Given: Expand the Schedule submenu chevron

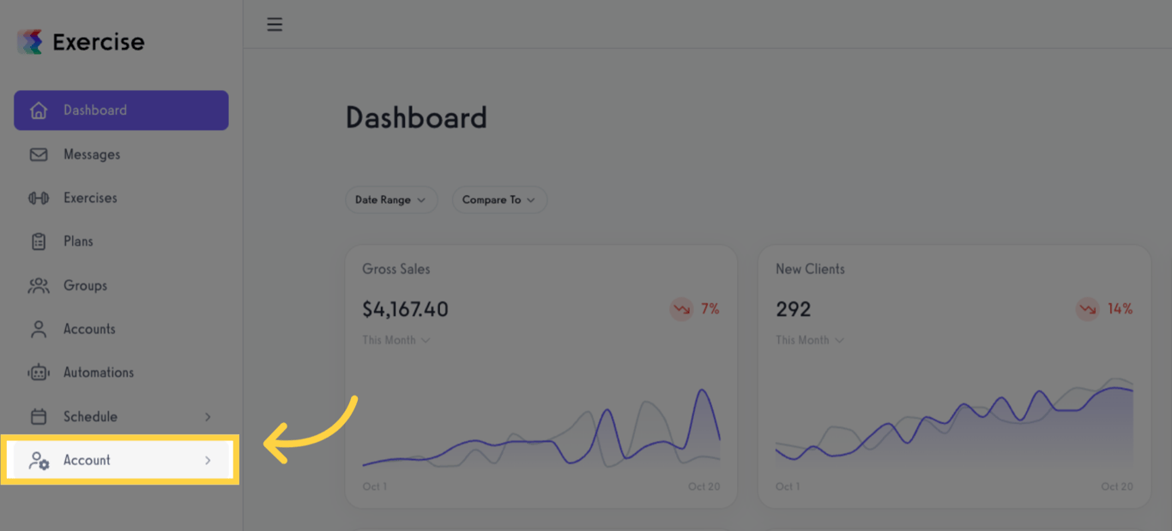Looking at the screenshot, I should coord(208,417).
